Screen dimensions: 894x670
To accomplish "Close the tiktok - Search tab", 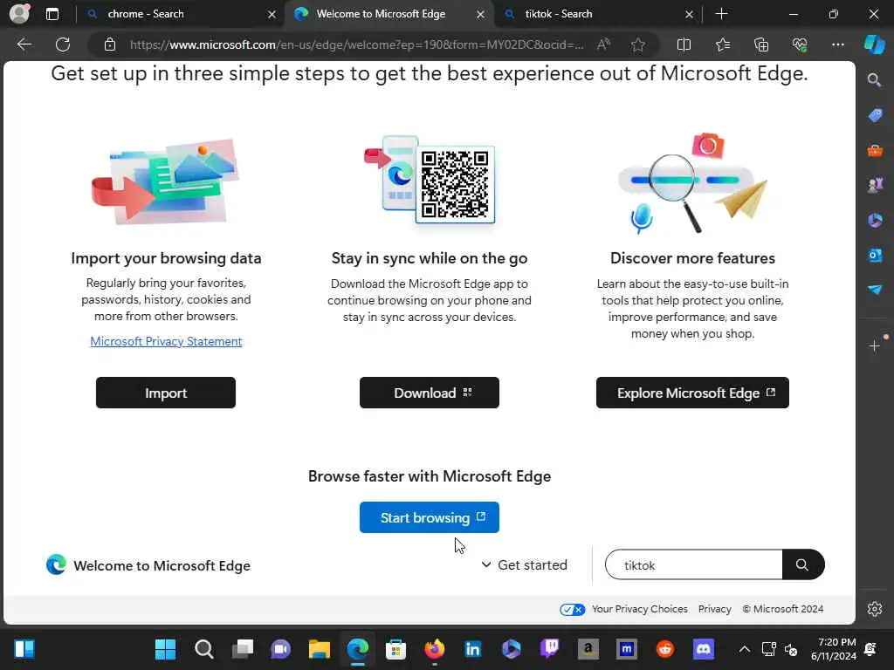I will tap(689, 14).
